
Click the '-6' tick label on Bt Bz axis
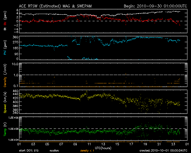coord(16,32)
